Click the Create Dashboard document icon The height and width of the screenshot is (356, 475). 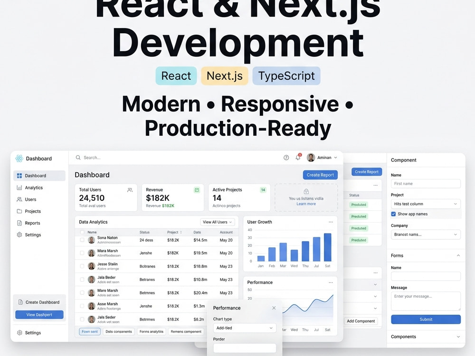tap(20, 302)
